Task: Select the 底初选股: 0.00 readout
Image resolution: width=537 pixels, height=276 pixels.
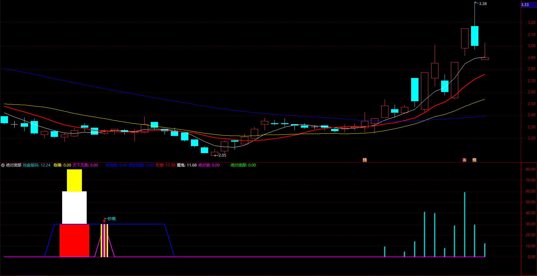Action: click(141, 165)
